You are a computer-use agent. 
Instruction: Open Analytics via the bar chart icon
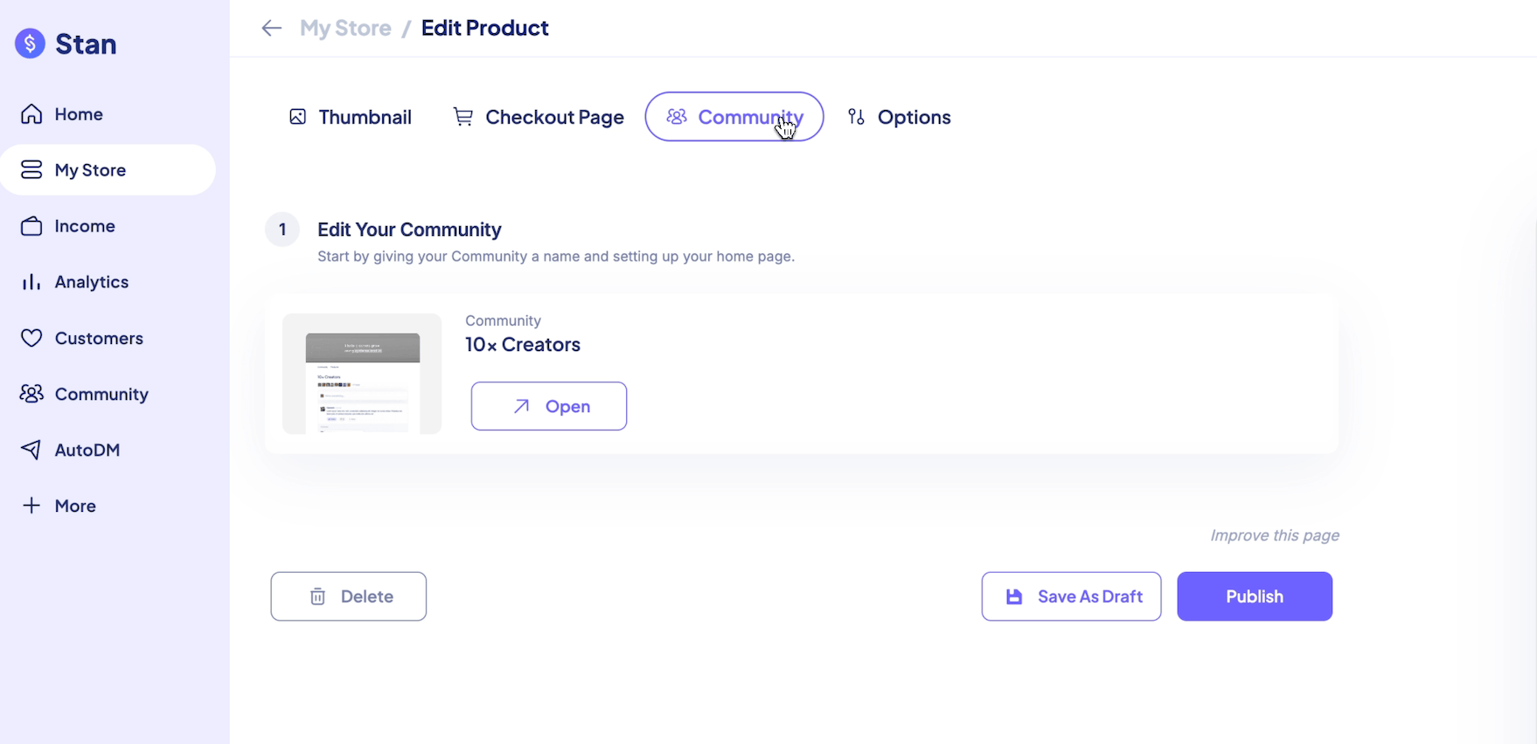point(31,281)
